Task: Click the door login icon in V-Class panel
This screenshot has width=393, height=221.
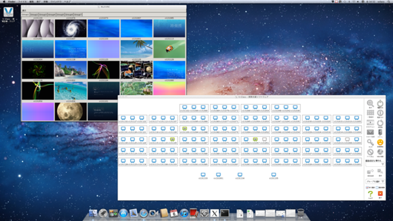Action: pyautogui.click(x=381, y=132)
